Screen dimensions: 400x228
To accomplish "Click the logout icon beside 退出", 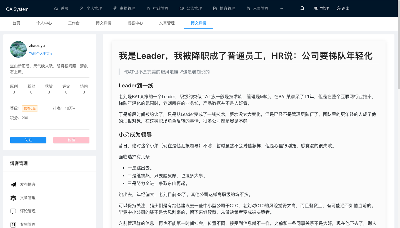I will (338, 8).
